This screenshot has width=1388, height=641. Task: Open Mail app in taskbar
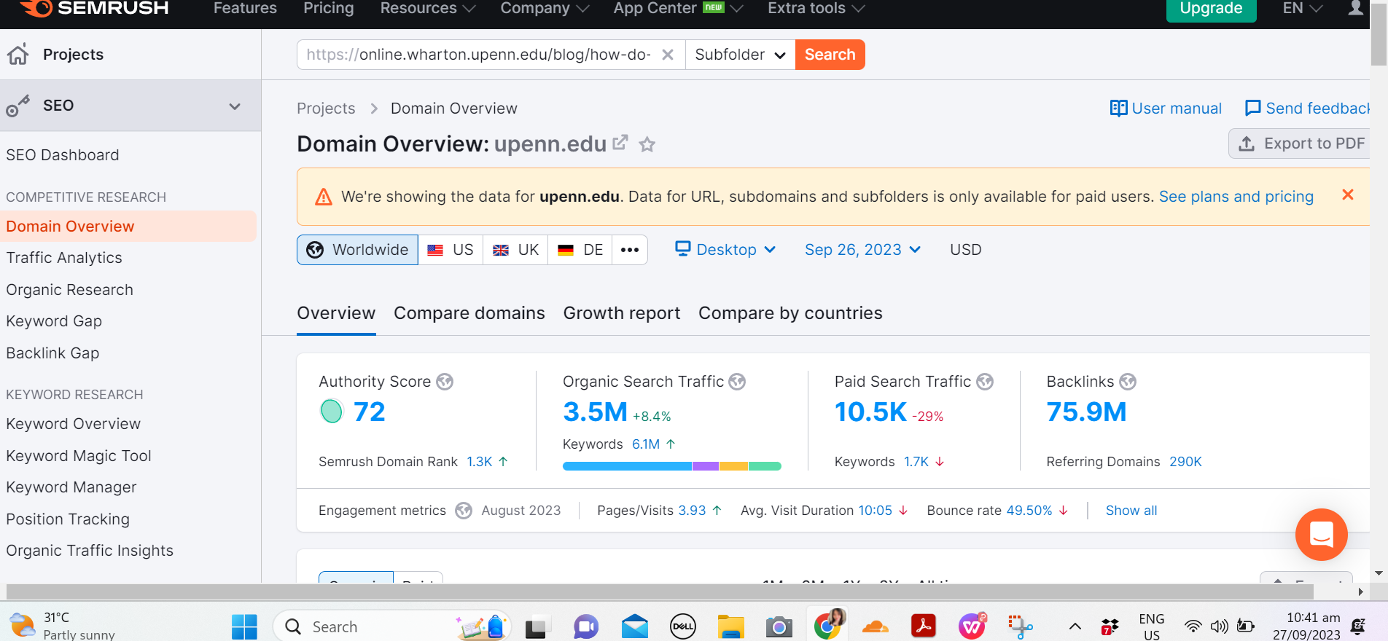click(x=635, y=626)
